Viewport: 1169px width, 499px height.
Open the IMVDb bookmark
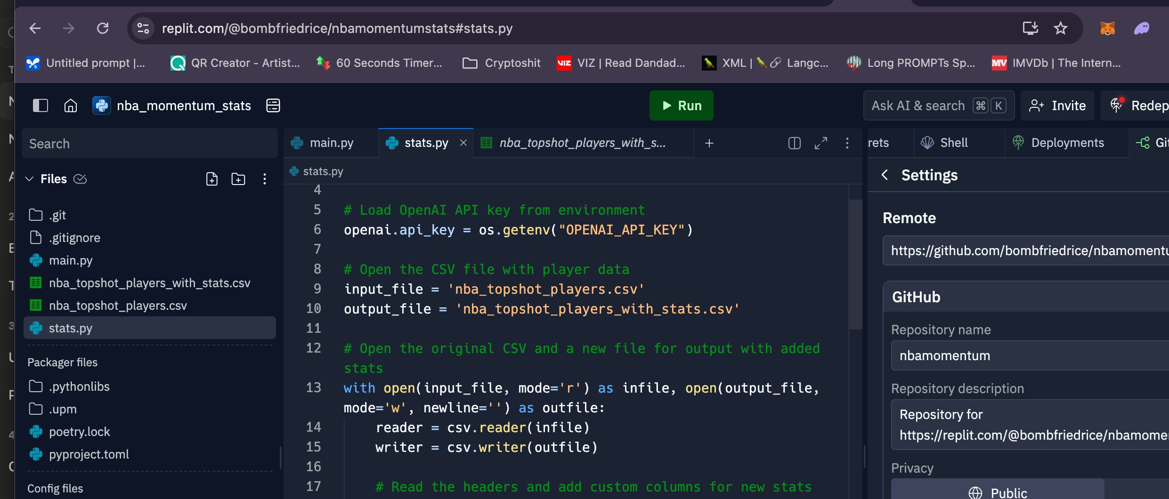1056,63
